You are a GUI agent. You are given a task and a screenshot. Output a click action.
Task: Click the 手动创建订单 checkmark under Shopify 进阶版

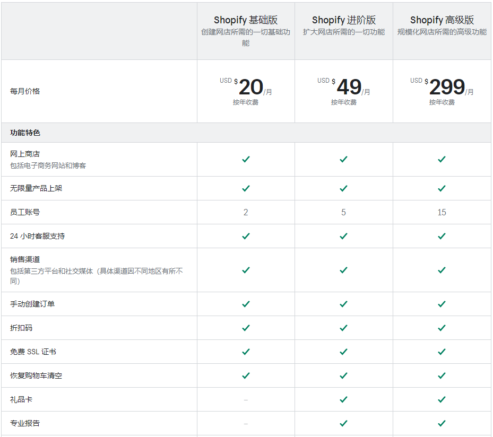(343, 304)
